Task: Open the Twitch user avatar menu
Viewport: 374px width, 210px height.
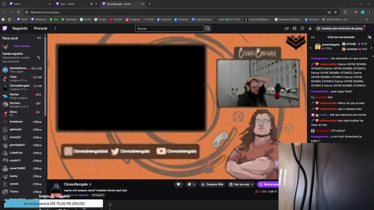Action: pyautogui.click(x=370, y=28)
